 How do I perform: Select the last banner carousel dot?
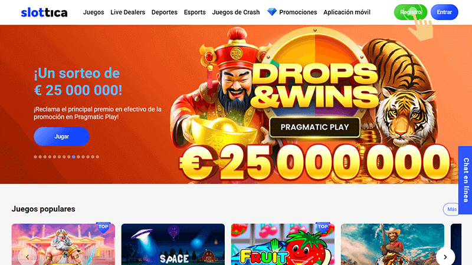(x=97, y=157)
